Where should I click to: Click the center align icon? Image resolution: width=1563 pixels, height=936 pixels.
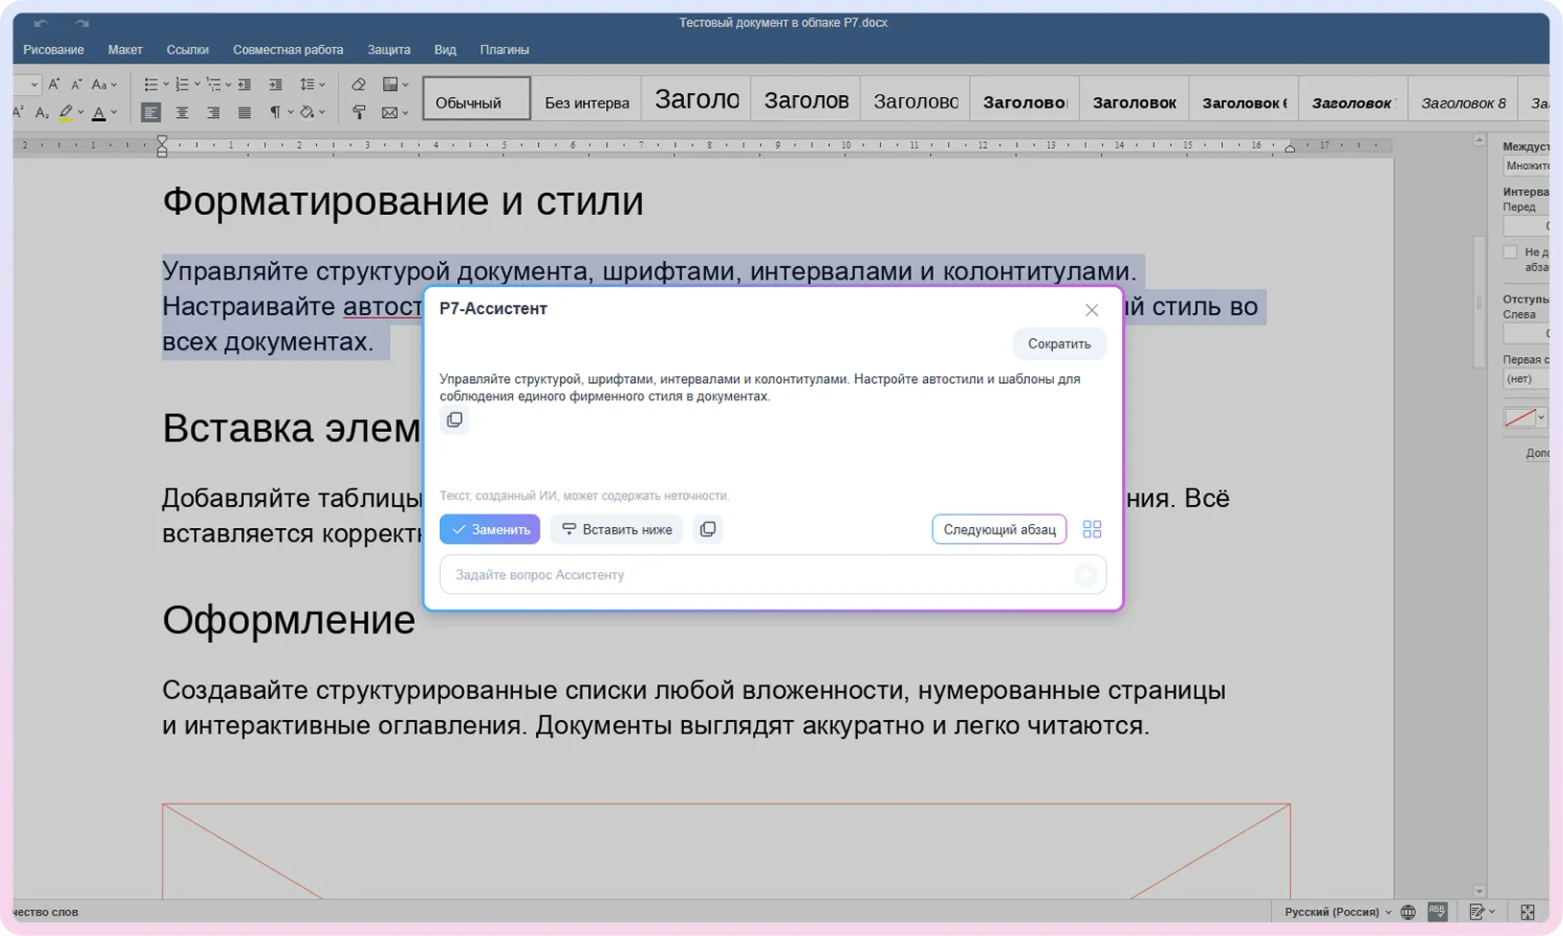[182, 113]
